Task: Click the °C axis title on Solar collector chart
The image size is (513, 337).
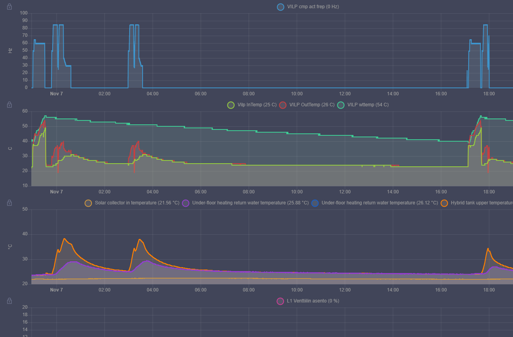Action: tap(10, 246)
